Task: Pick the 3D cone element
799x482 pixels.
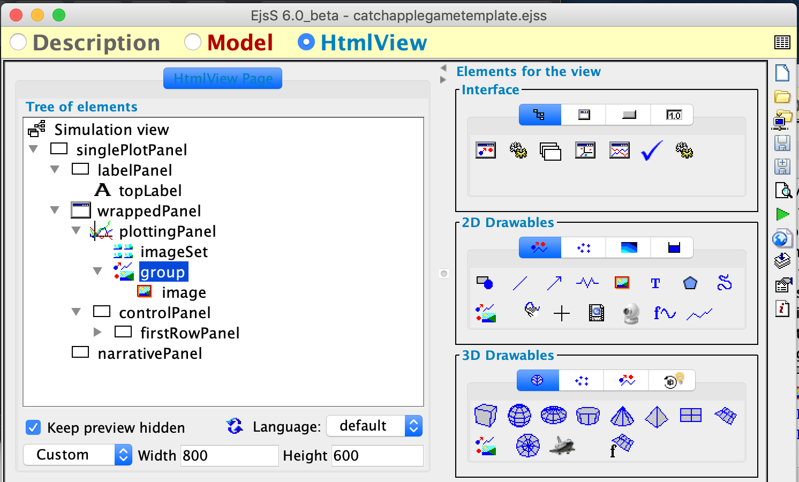Action: point(622,416)
